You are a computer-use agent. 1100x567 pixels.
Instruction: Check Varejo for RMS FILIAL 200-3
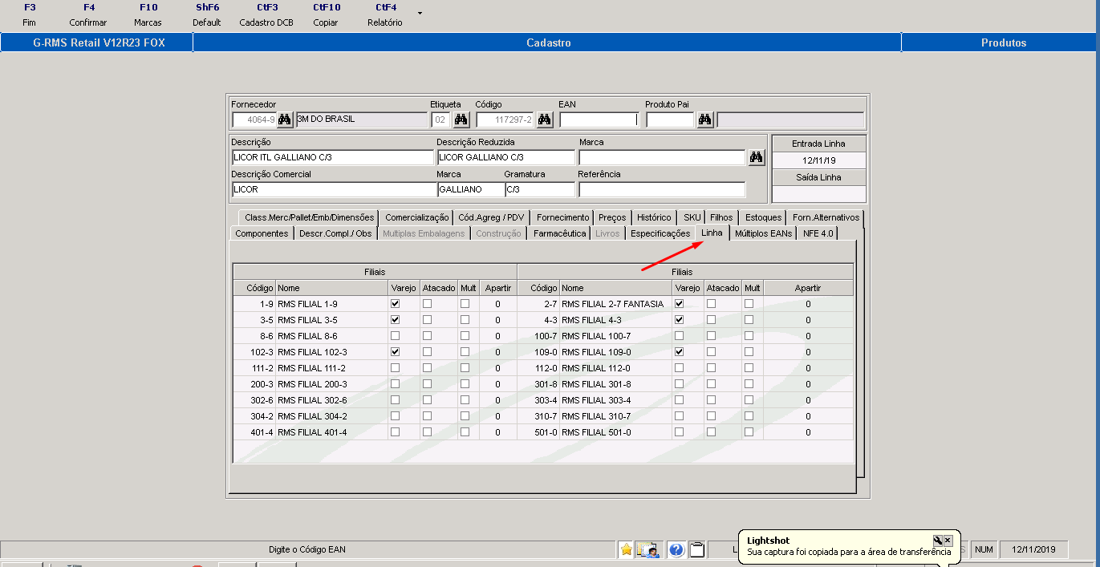pos(395,384)
